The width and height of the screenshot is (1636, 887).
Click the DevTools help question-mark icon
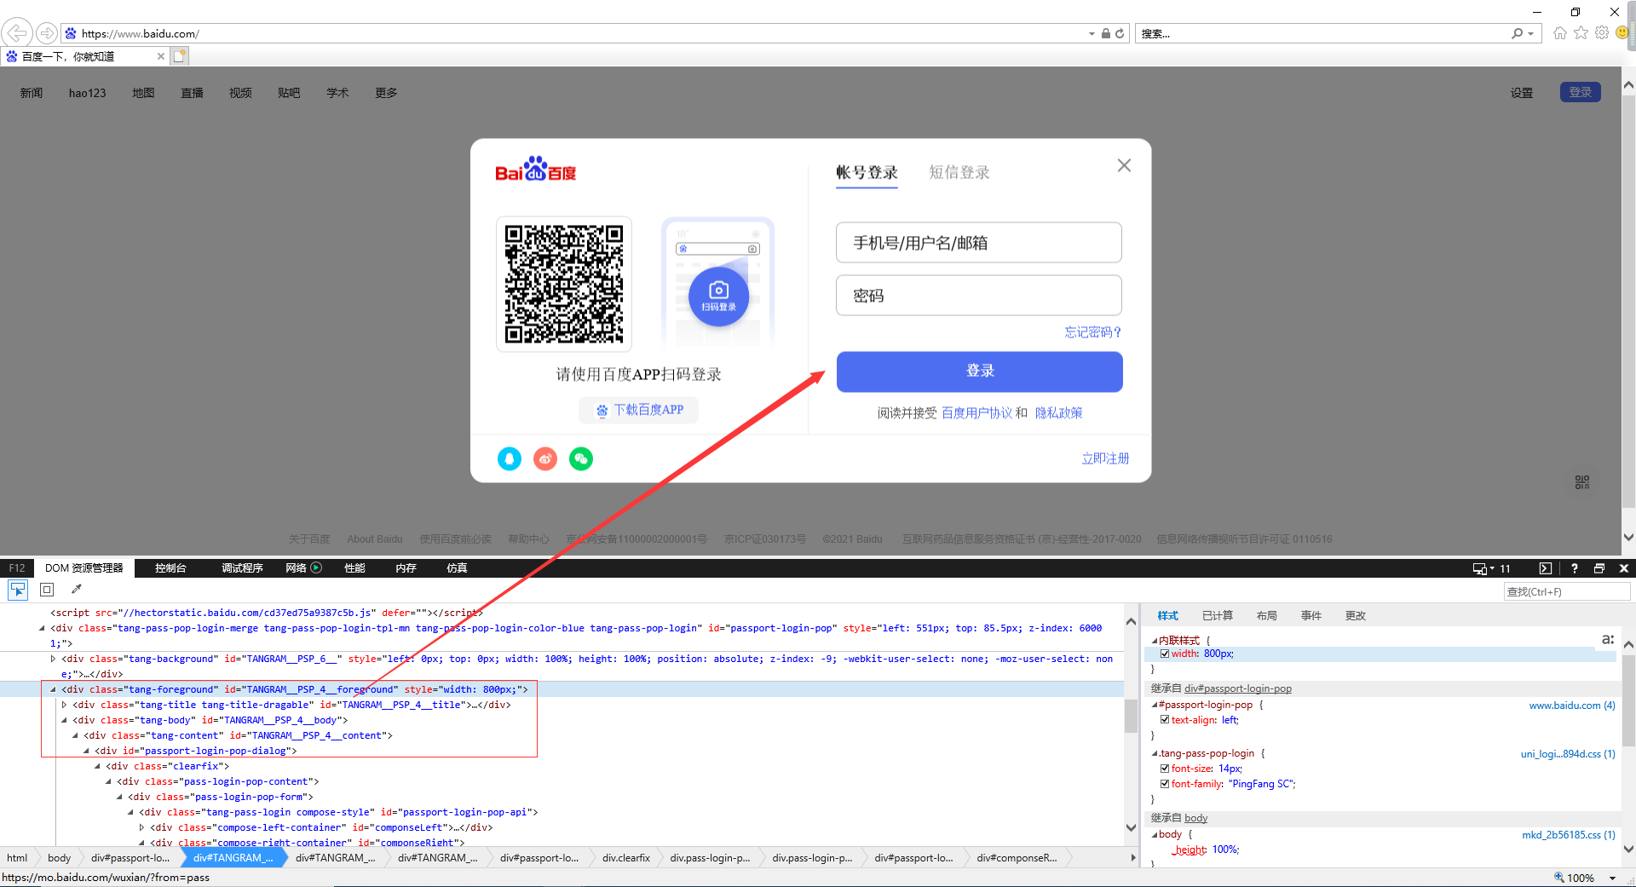pyautogui.click(x=1574, y=568)
